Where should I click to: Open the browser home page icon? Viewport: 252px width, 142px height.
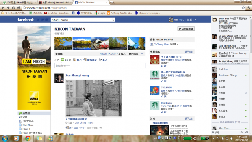(19, 8)
